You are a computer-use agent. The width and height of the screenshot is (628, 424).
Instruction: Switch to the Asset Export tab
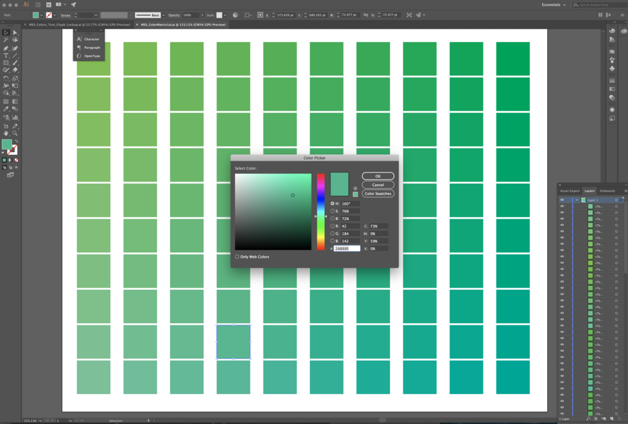(570, 191)
